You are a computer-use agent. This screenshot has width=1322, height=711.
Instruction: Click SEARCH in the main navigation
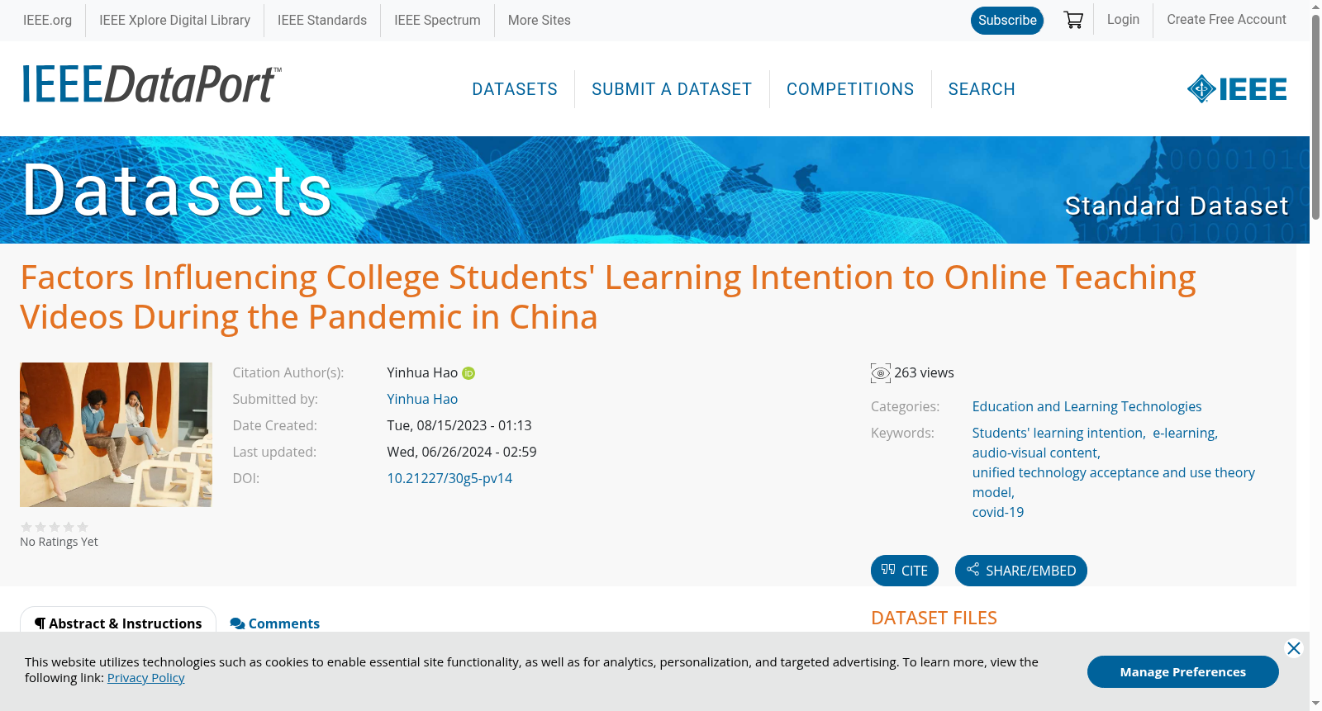pyautogui.click(x=982, y=89)
